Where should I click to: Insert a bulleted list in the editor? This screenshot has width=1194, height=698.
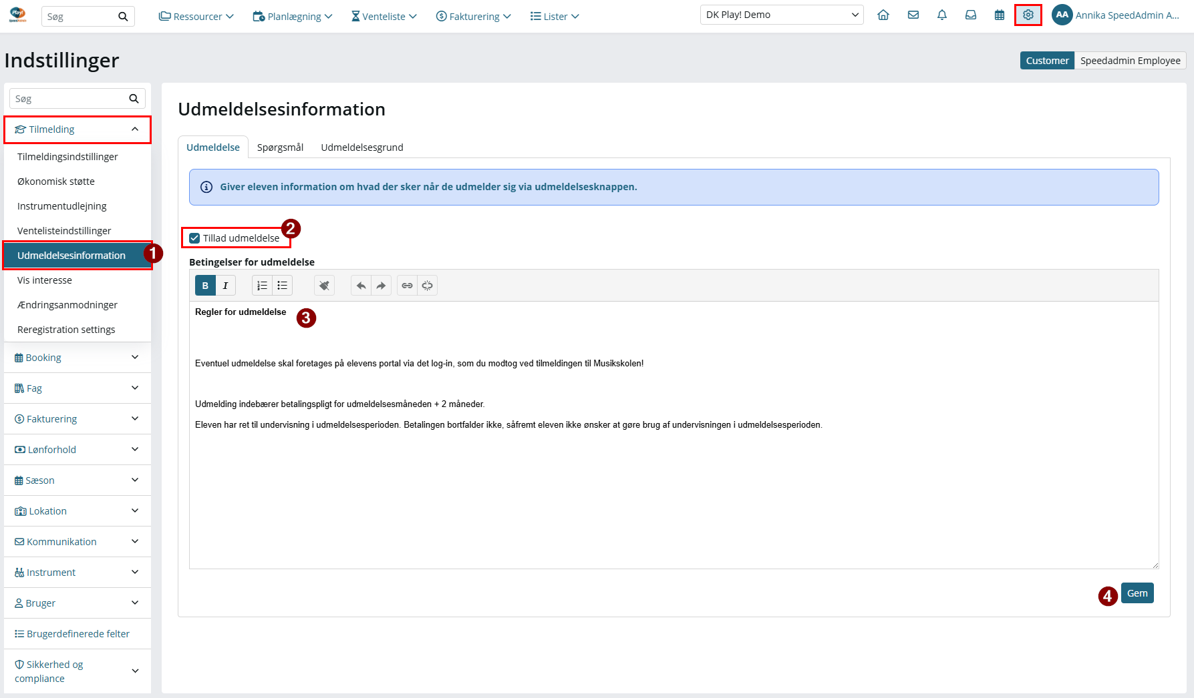283,286
